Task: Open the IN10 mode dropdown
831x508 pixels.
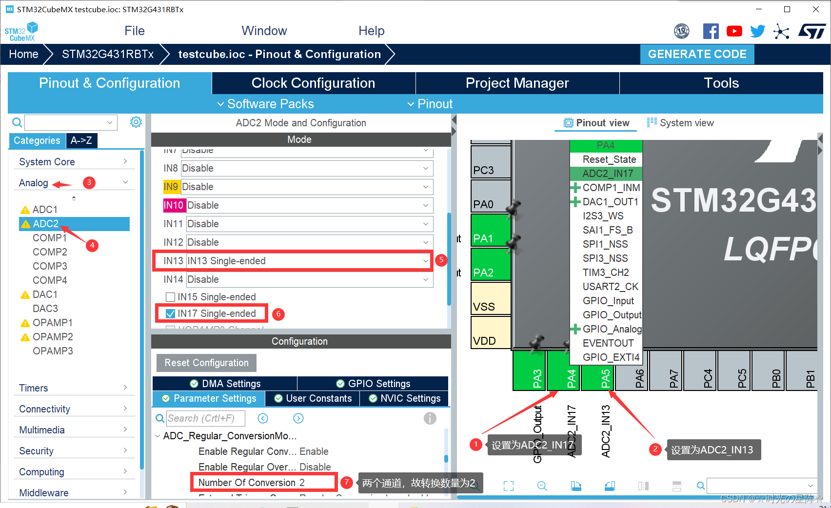Action: pos(310,205)
